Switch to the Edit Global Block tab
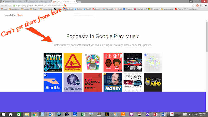The image size is (208, 117). (x=14, y=2)
